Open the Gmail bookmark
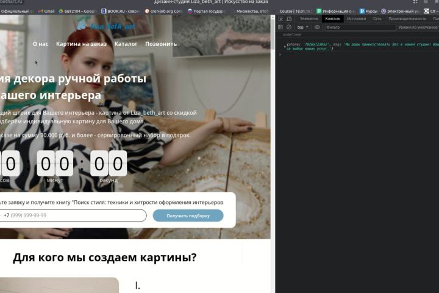Image resolution: width=439 pixels, height=293 pixels. coord(46,11)
